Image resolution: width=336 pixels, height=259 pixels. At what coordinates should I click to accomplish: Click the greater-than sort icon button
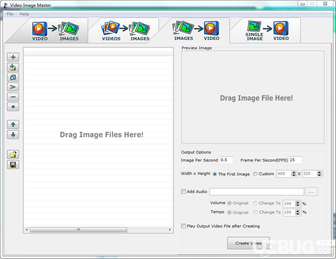point(13,87)
